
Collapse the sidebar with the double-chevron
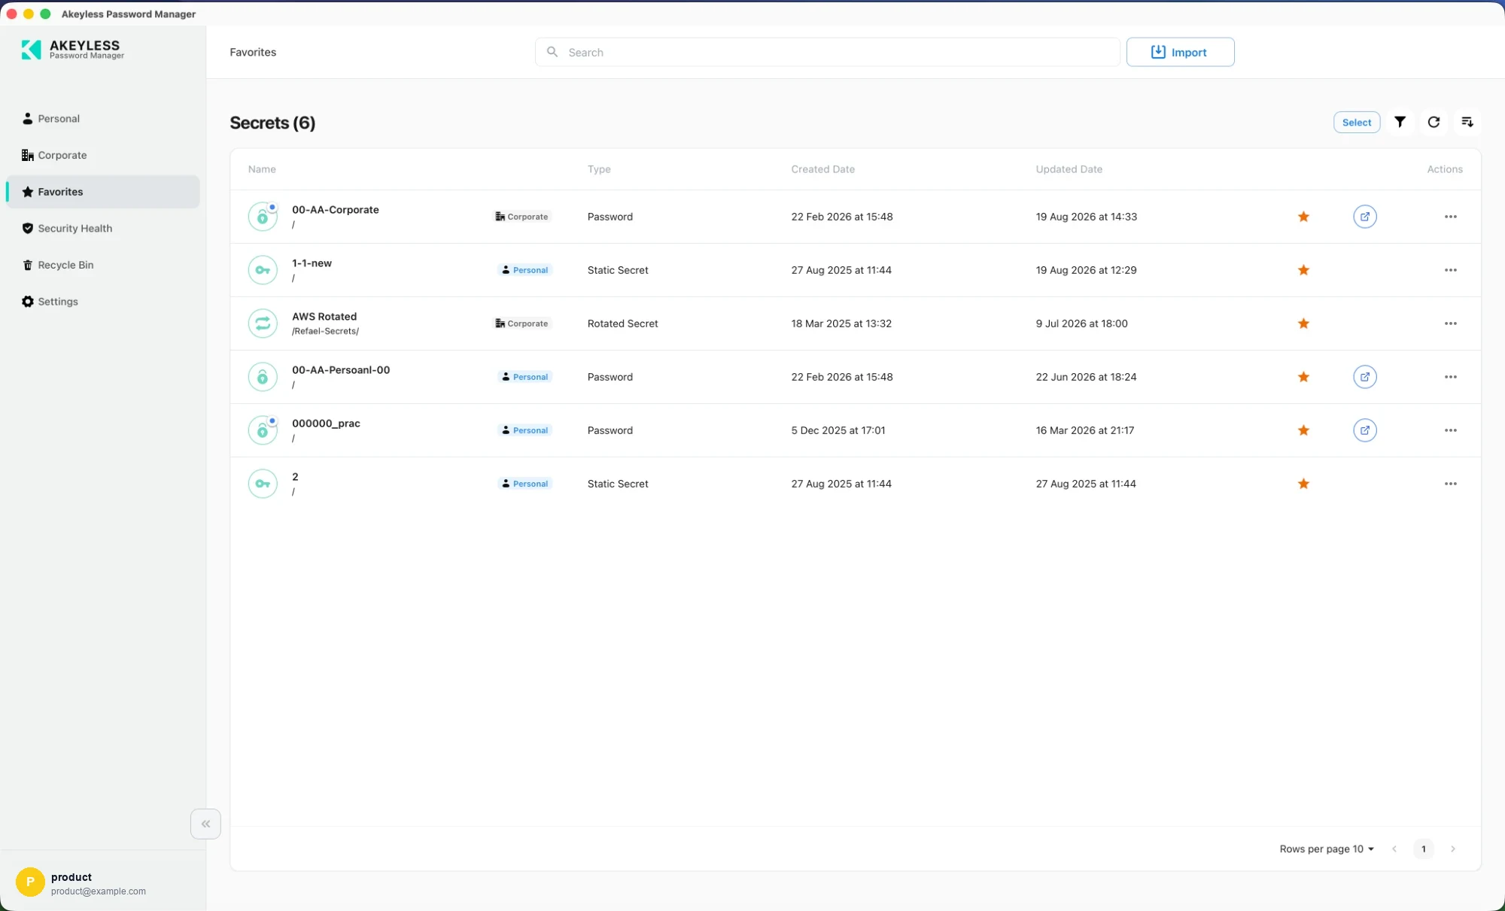205,824
